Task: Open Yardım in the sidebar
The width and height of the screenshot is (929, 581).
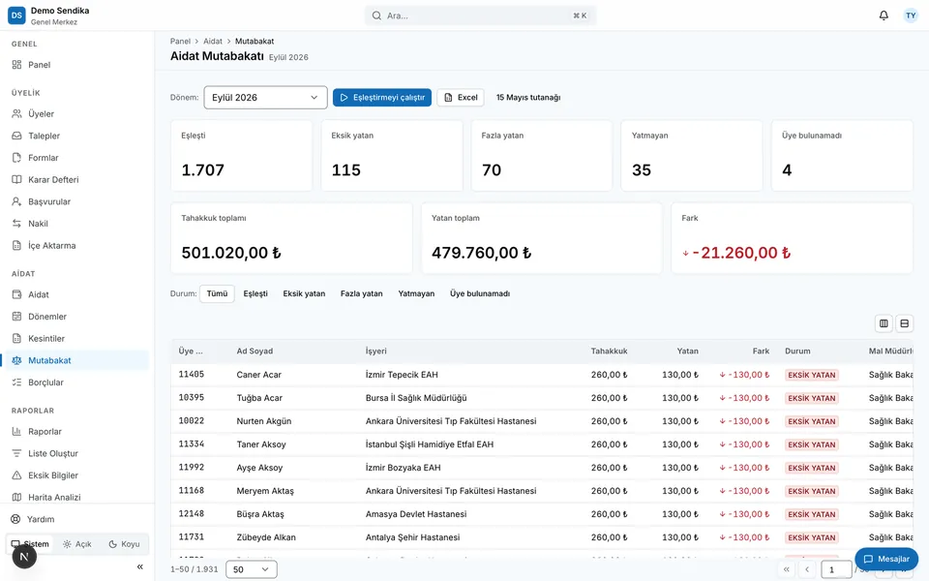Action: point(77,519)
